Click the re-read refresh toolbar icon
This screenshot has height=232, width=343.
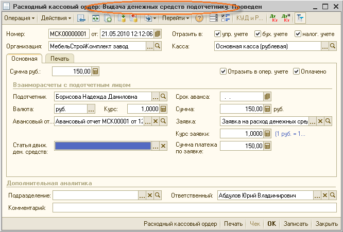click(96, 18)
